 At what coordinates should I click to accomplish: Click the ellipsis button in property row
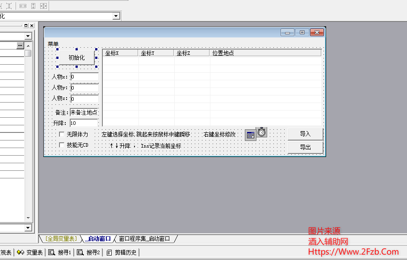(20, 45)
